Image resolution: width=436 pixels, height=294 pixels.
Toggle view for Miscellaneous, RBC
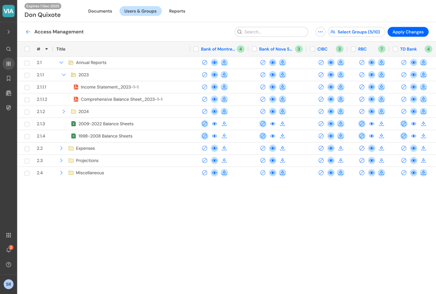click(x=371, y=173)
